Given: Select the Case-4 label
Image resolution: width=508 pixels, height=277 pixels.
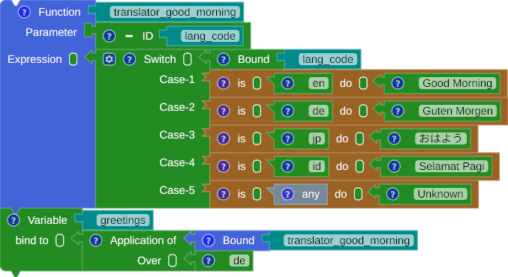Looking at the screenshot, I should [177, 162].
